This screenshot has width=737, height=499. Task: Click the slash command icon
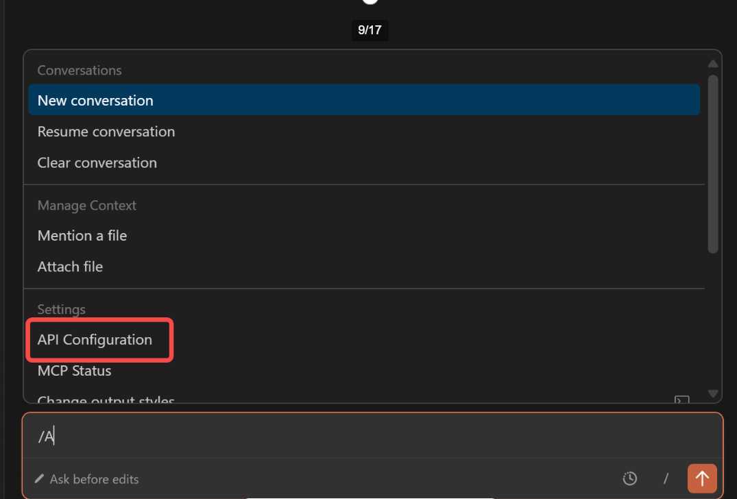665,478
